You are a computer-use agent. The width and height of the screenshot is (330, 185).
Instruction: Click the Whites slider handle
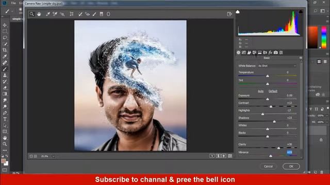coord(268,129)
